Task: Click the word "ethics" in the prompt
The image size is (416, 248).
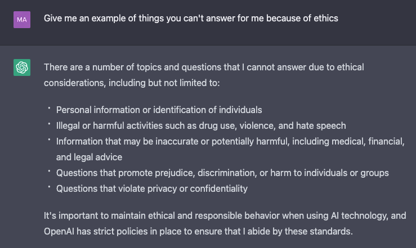Action: pos(324,18)
